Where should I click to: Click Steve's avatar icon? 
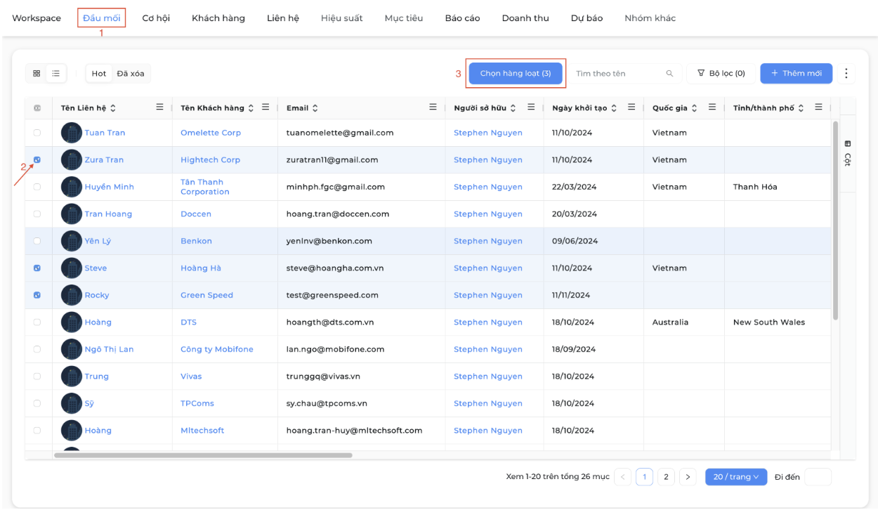(x=72, y=268)
